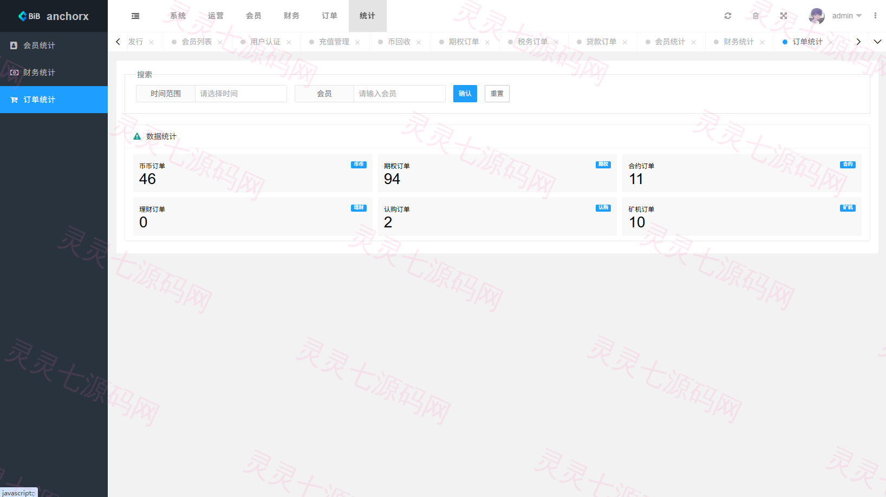Switch to the 会员列表 tab

[197, 42]
